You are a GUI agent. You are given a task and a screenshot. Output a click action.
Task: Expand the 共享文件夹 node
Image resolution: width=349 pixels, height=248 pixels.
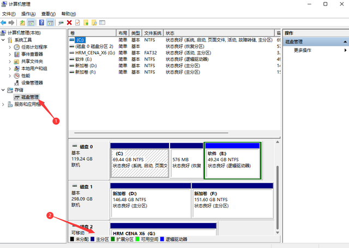click(10, 62)
